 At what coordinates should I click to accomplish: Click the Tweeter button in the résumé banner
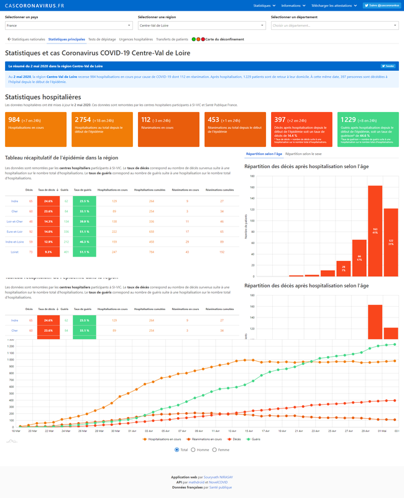point(388,66)
